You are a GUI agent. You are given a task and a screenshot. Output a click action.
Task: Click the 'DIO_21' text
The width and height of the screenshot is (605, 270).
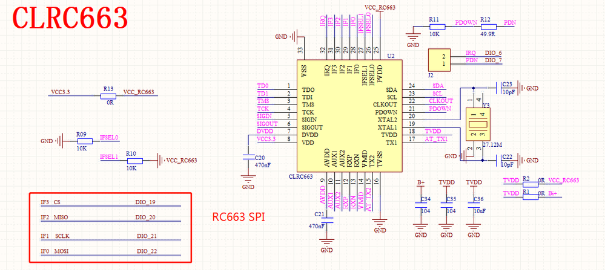[x=147, y=236]
